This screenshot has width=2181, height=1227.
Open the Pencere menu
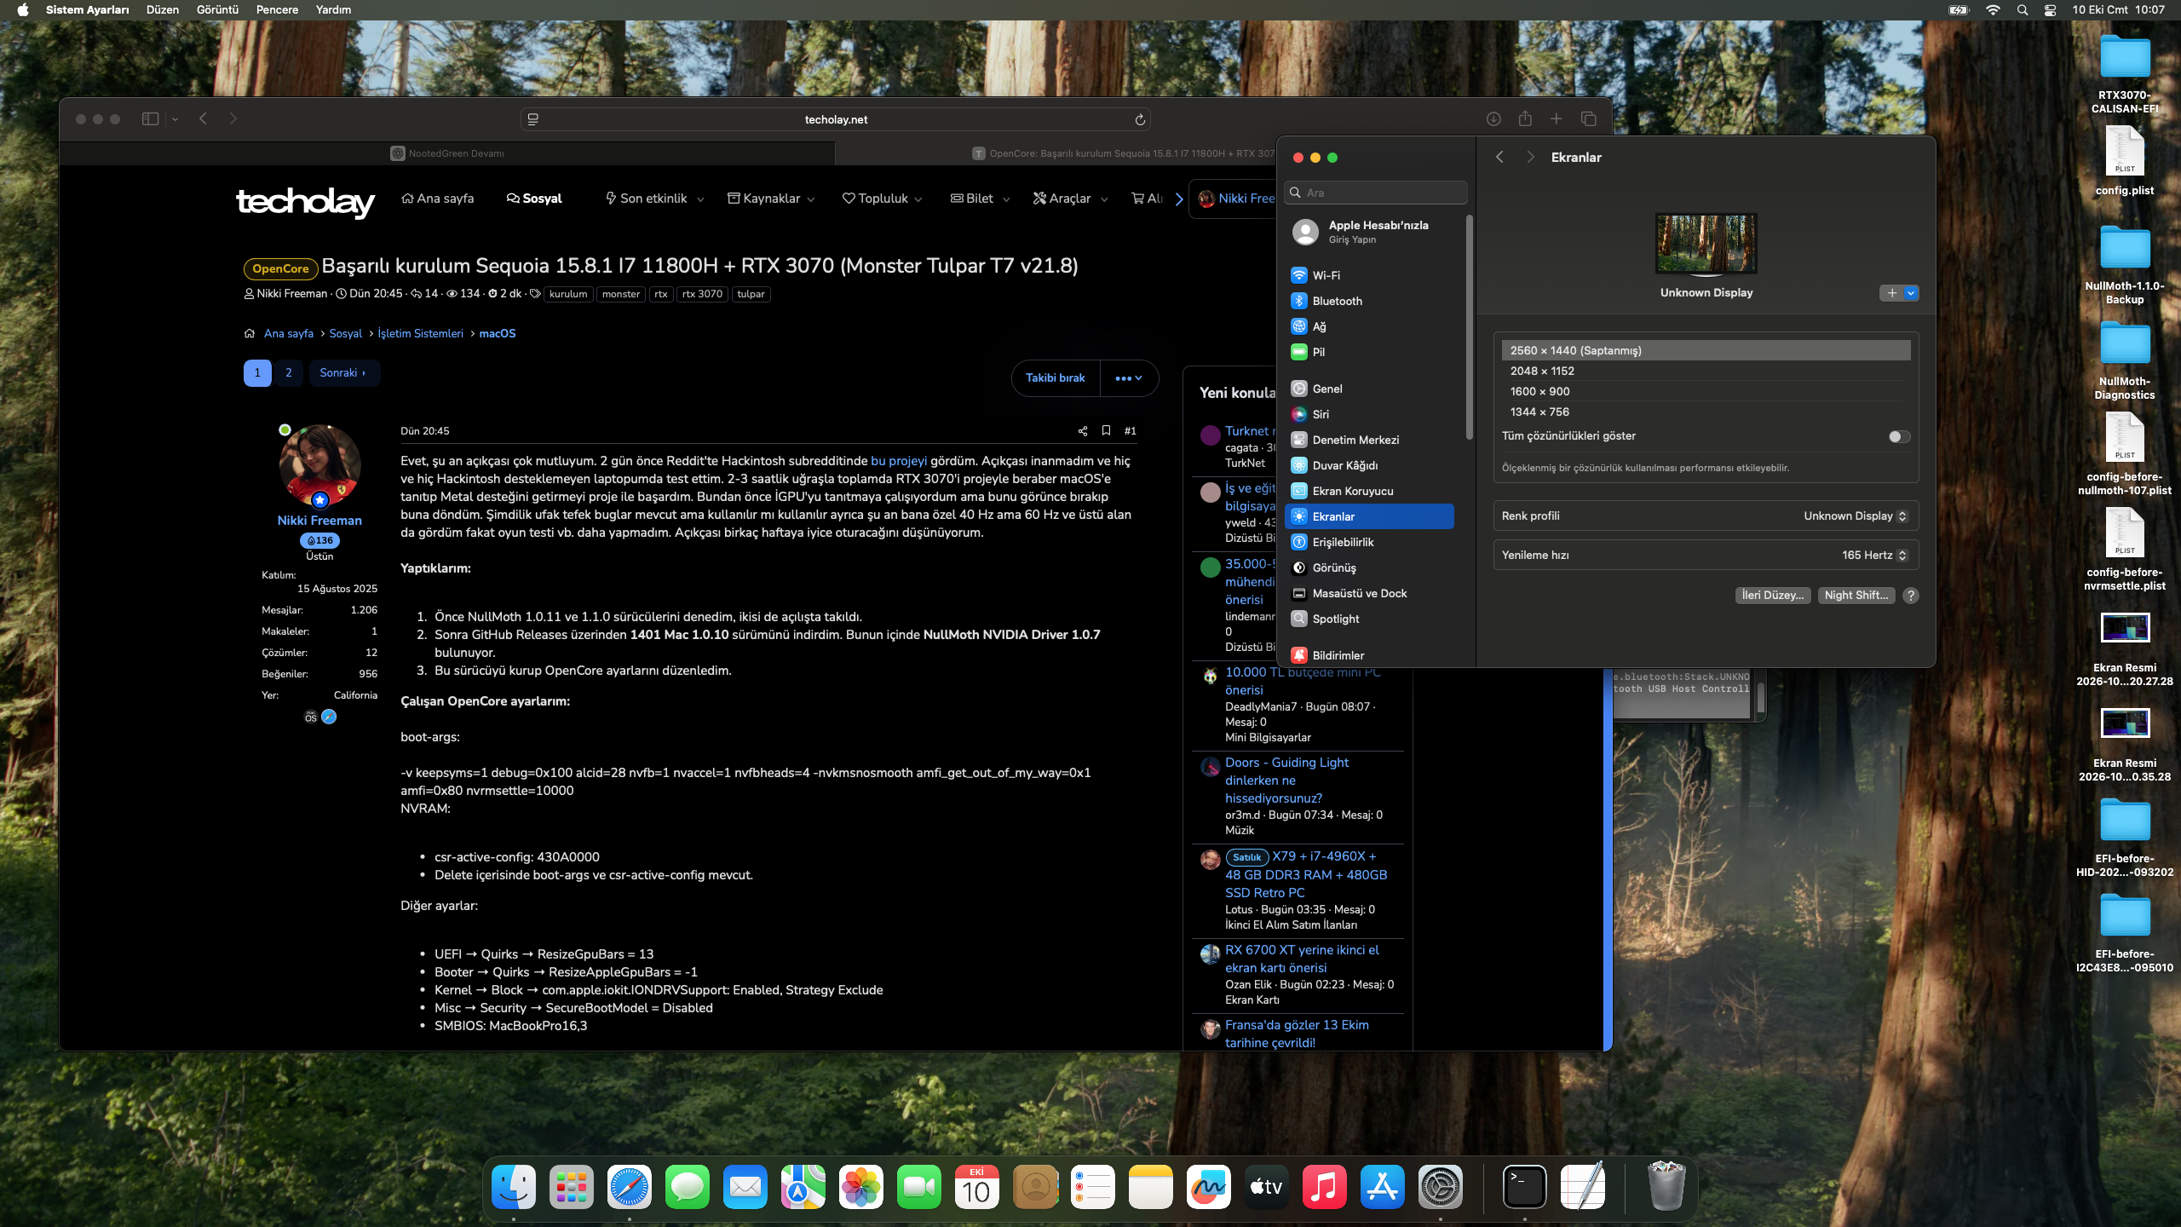click(x=277, y=10)
